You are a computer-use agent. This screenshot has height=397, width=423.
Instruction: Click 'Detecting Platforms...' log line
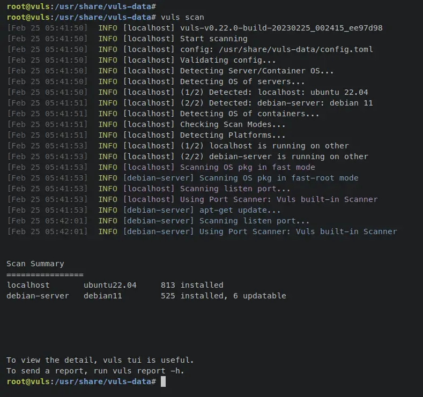233,135
